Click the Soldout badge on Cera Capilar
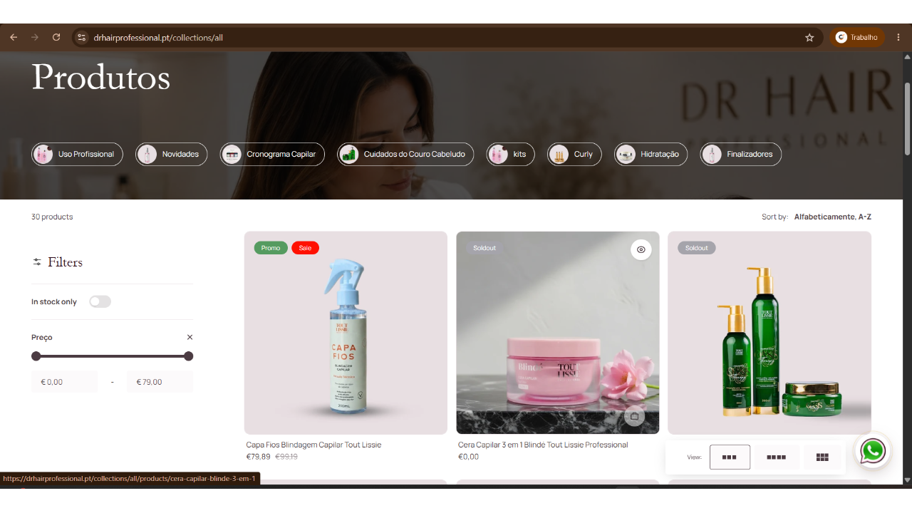Image resolution: width=912 pixels, height=513 pixels. [x=484, y=248]
